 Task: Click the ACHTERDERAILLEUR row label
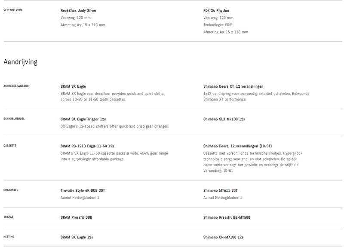(16, 86)
